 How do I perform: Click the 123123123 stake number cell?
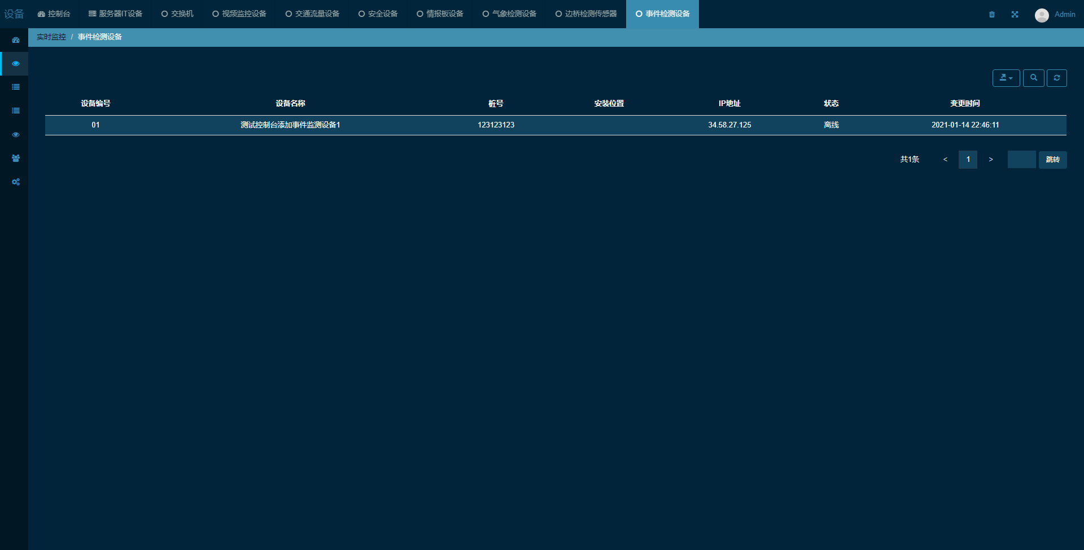[496, 125]
